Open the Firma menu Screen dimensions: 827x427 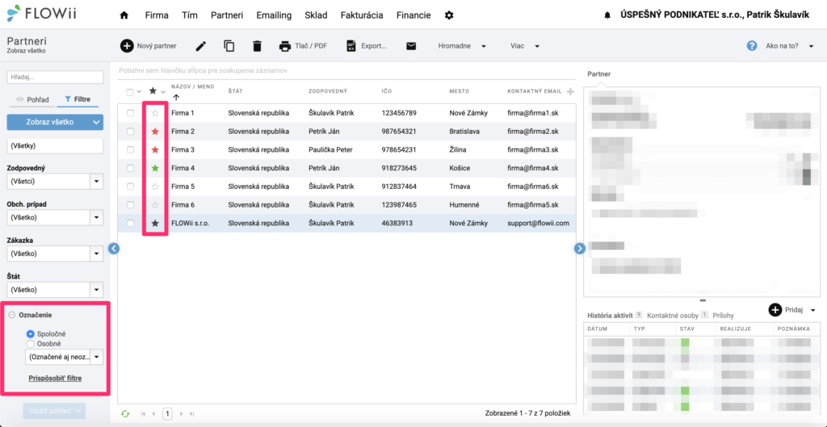157,15
